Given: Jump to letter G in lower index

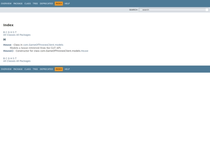Looking at the screenshot, I should (x=9, y=58).
